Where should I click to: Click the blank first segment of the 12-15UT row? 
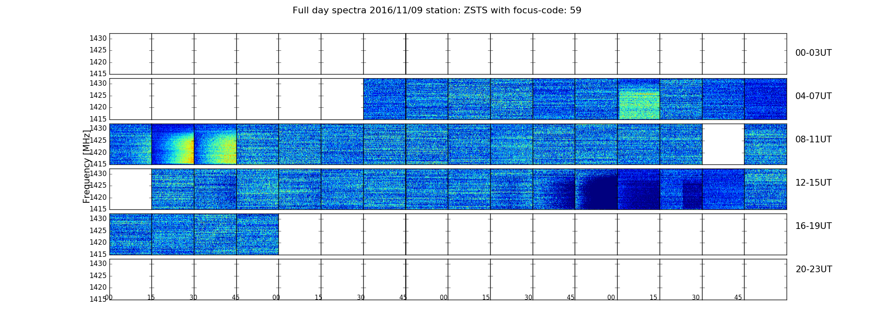click(131, 189)
